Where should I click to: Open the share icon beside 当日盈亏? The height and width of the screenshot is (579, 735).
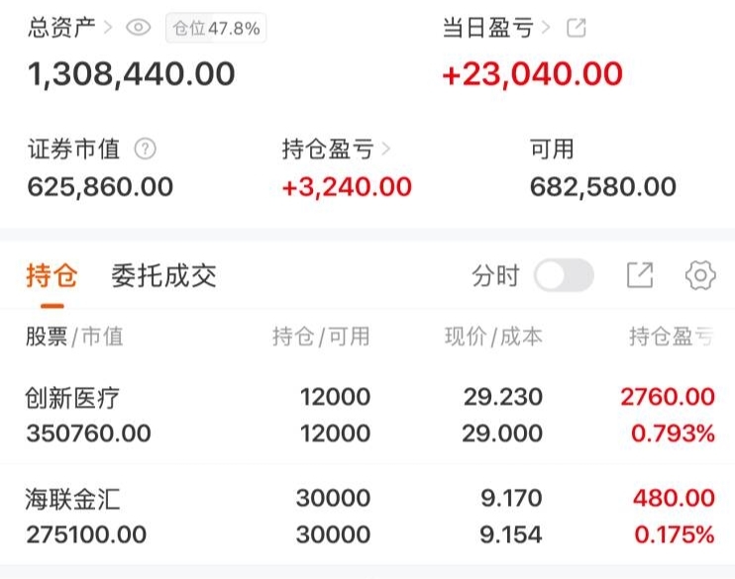(x=577, y=28)
